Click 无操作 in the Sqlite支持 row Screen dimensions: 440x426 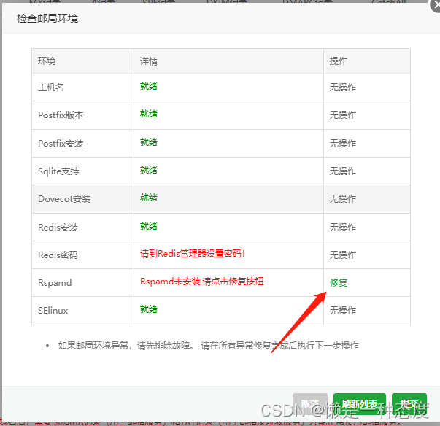(343, 171)
